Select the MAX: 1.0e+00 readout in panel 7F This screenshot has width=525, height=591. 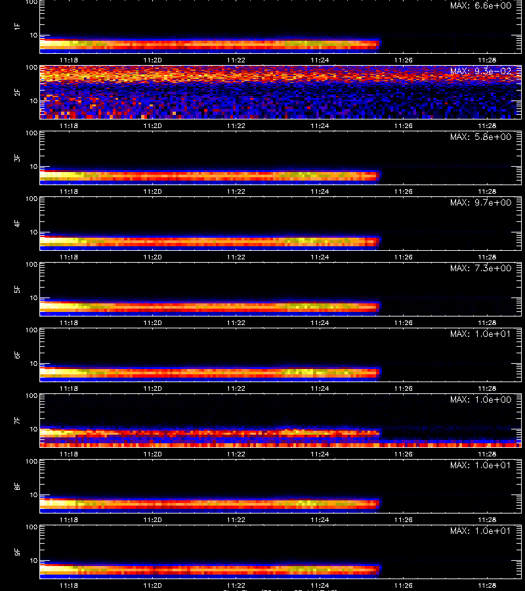pos(480,399)
